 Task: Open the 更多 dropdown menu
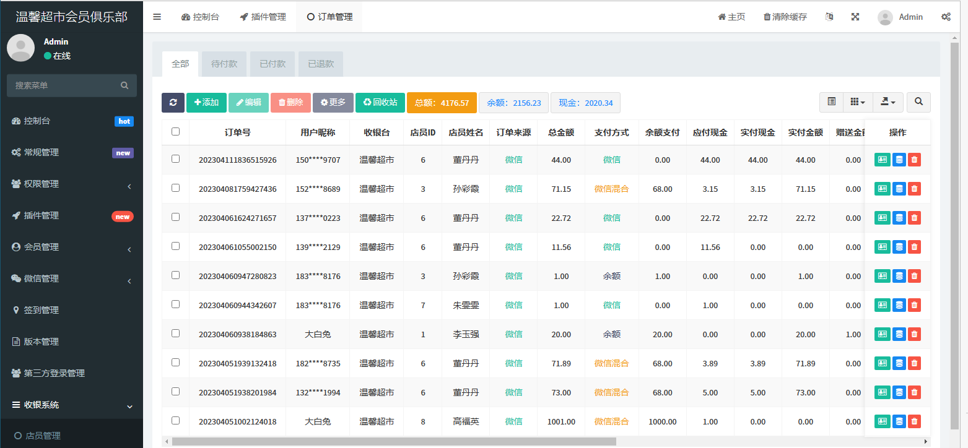point(333,102)
